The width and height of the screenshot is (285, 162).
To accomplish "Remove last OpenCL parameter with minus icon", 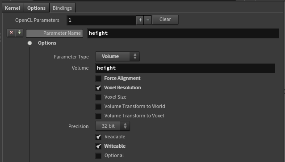I will pos(147,20).
